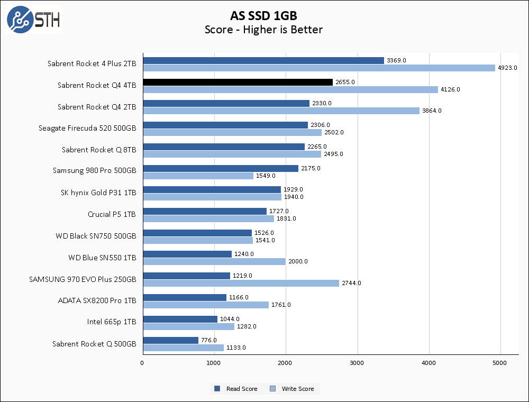Select the Samsung 980 Pro 500GB label

[95, 171]
